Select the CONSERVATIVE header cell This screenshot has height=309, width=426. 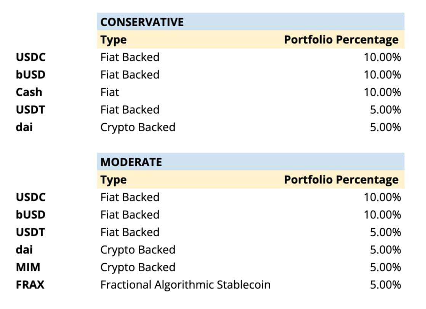coord(250,22)
